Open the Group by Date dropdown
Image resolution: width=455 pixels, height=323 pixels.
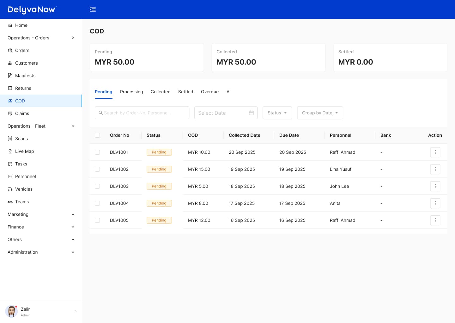320,113
